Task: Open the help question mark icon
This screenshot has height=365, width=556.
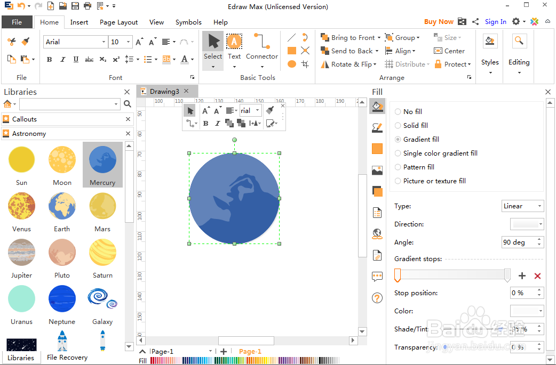Action: (377, 298)
